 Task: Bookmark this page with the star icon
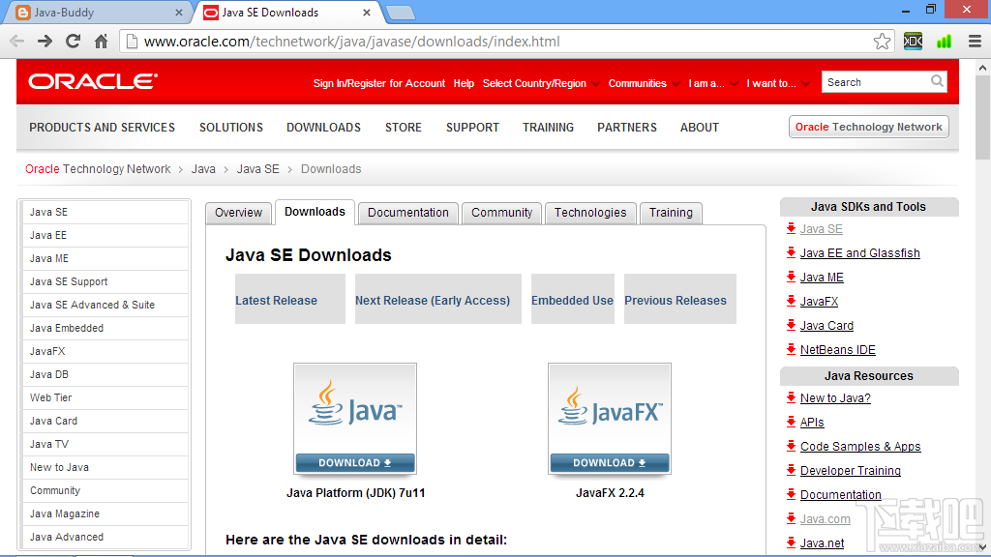coord(882,41)
